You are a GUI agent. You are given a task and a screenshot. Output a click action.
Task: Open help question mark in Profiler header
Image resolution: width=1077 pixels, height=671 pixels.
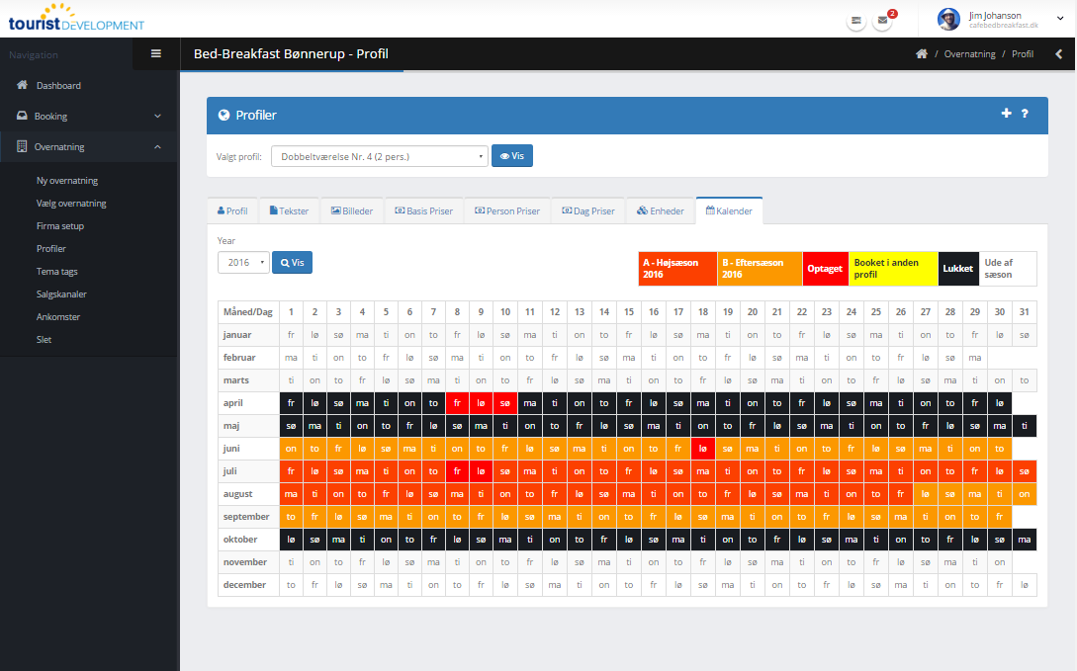coord(1025,114)
